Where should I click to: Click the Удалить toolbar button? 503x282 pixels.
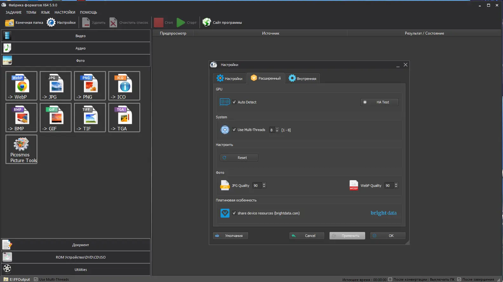(94, 23)
